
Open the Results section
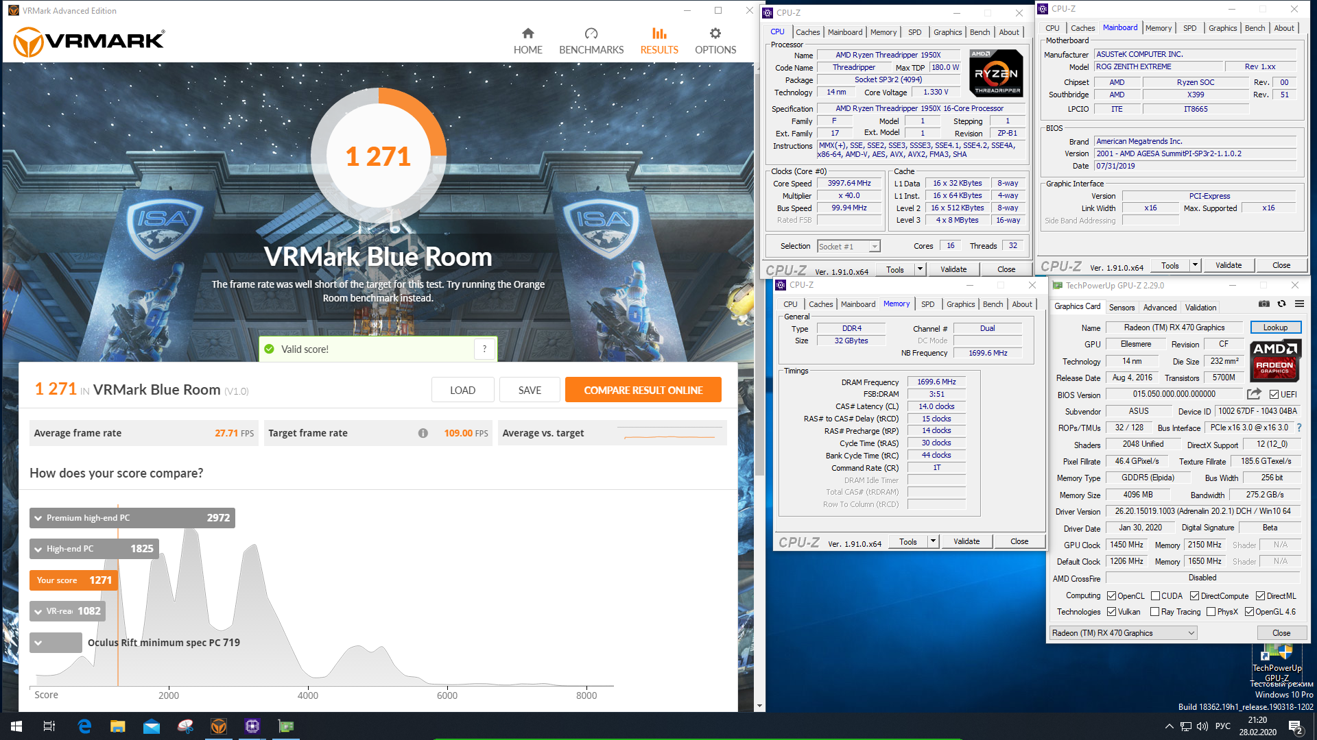click(659, 41)
